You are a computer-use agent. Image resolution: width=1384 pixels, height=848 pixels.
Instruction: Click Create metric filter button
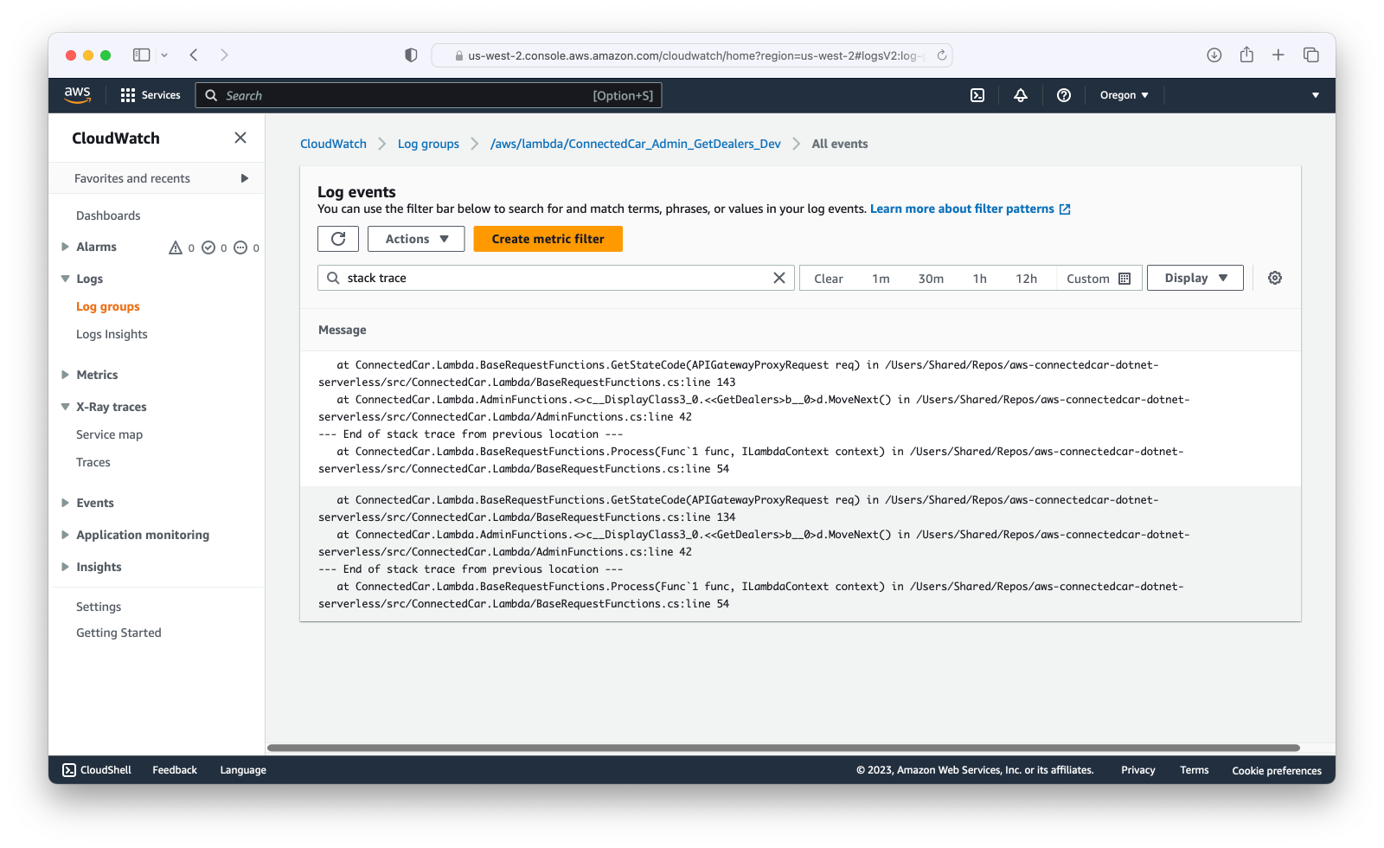pyautogui.click(x=548, y=239)
